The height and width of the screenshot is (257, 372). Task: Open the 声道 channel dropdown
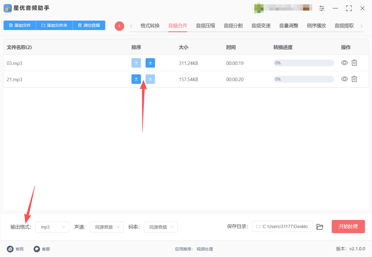tap(107, 227)
